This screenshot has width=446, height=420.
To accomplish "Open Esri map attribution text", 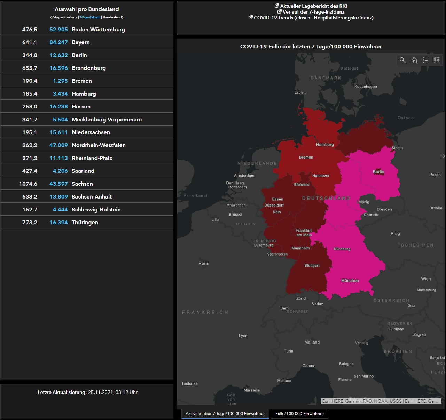I will [x=381, y=401].
